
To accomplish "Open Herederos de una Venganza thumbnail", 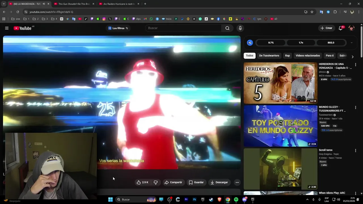I will coord(280,83).
